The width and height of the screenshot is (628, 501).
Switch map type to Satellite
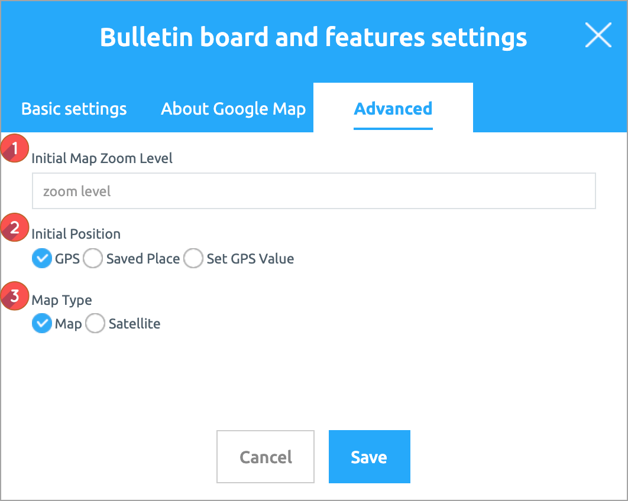[96, 324]
